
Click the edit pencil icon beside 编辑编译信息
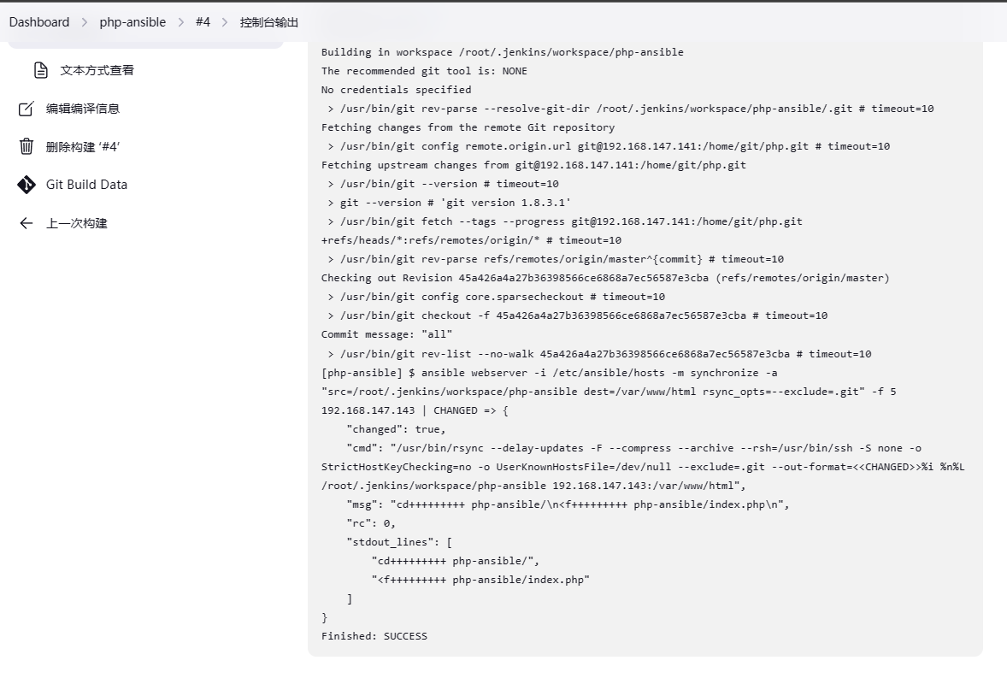coord(26,109)
